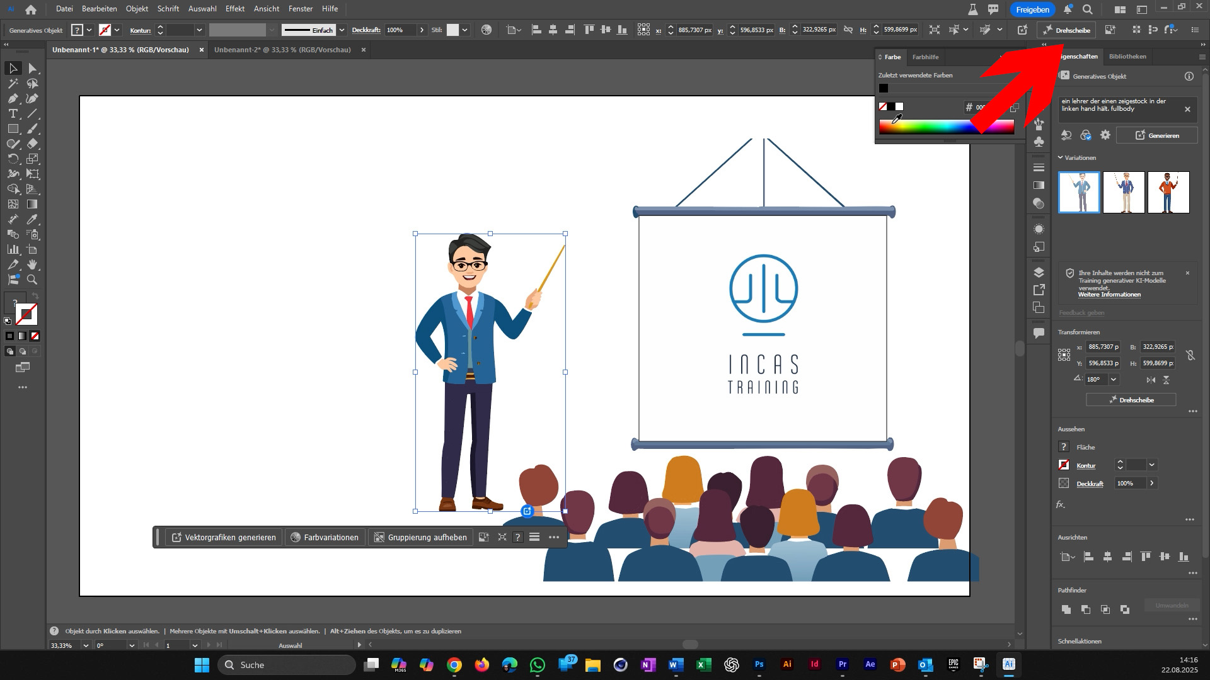Click the Generieren button
1210x680 pixels.
[x=1156, y=135]
